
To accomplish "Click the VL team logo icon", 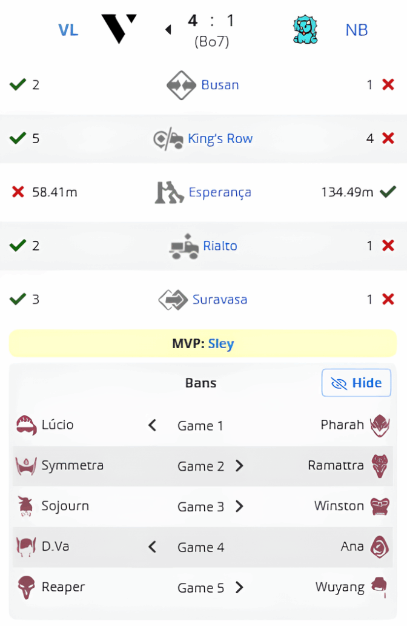I will tap(119, 29).
